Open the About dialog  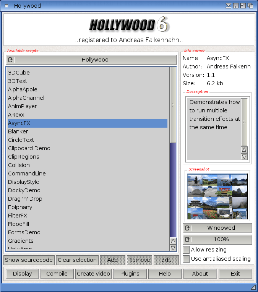pos(200,274)
